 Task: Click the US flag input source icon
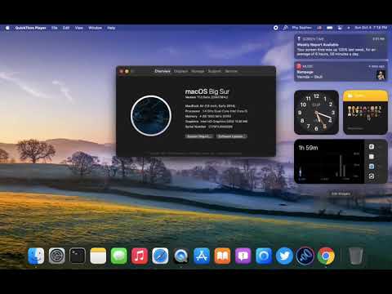coord(319,28)
